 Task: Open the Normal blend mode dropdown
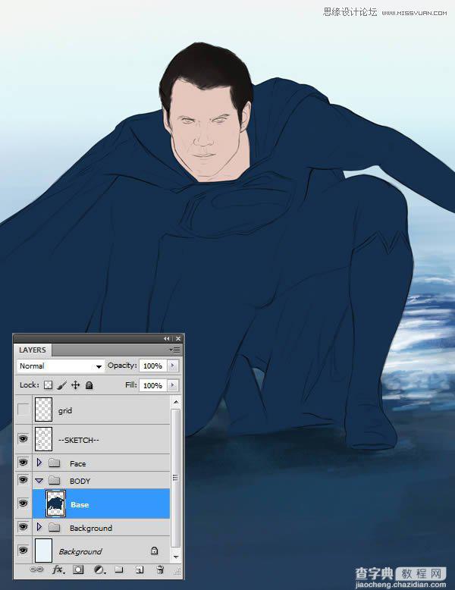click(60, 366)
